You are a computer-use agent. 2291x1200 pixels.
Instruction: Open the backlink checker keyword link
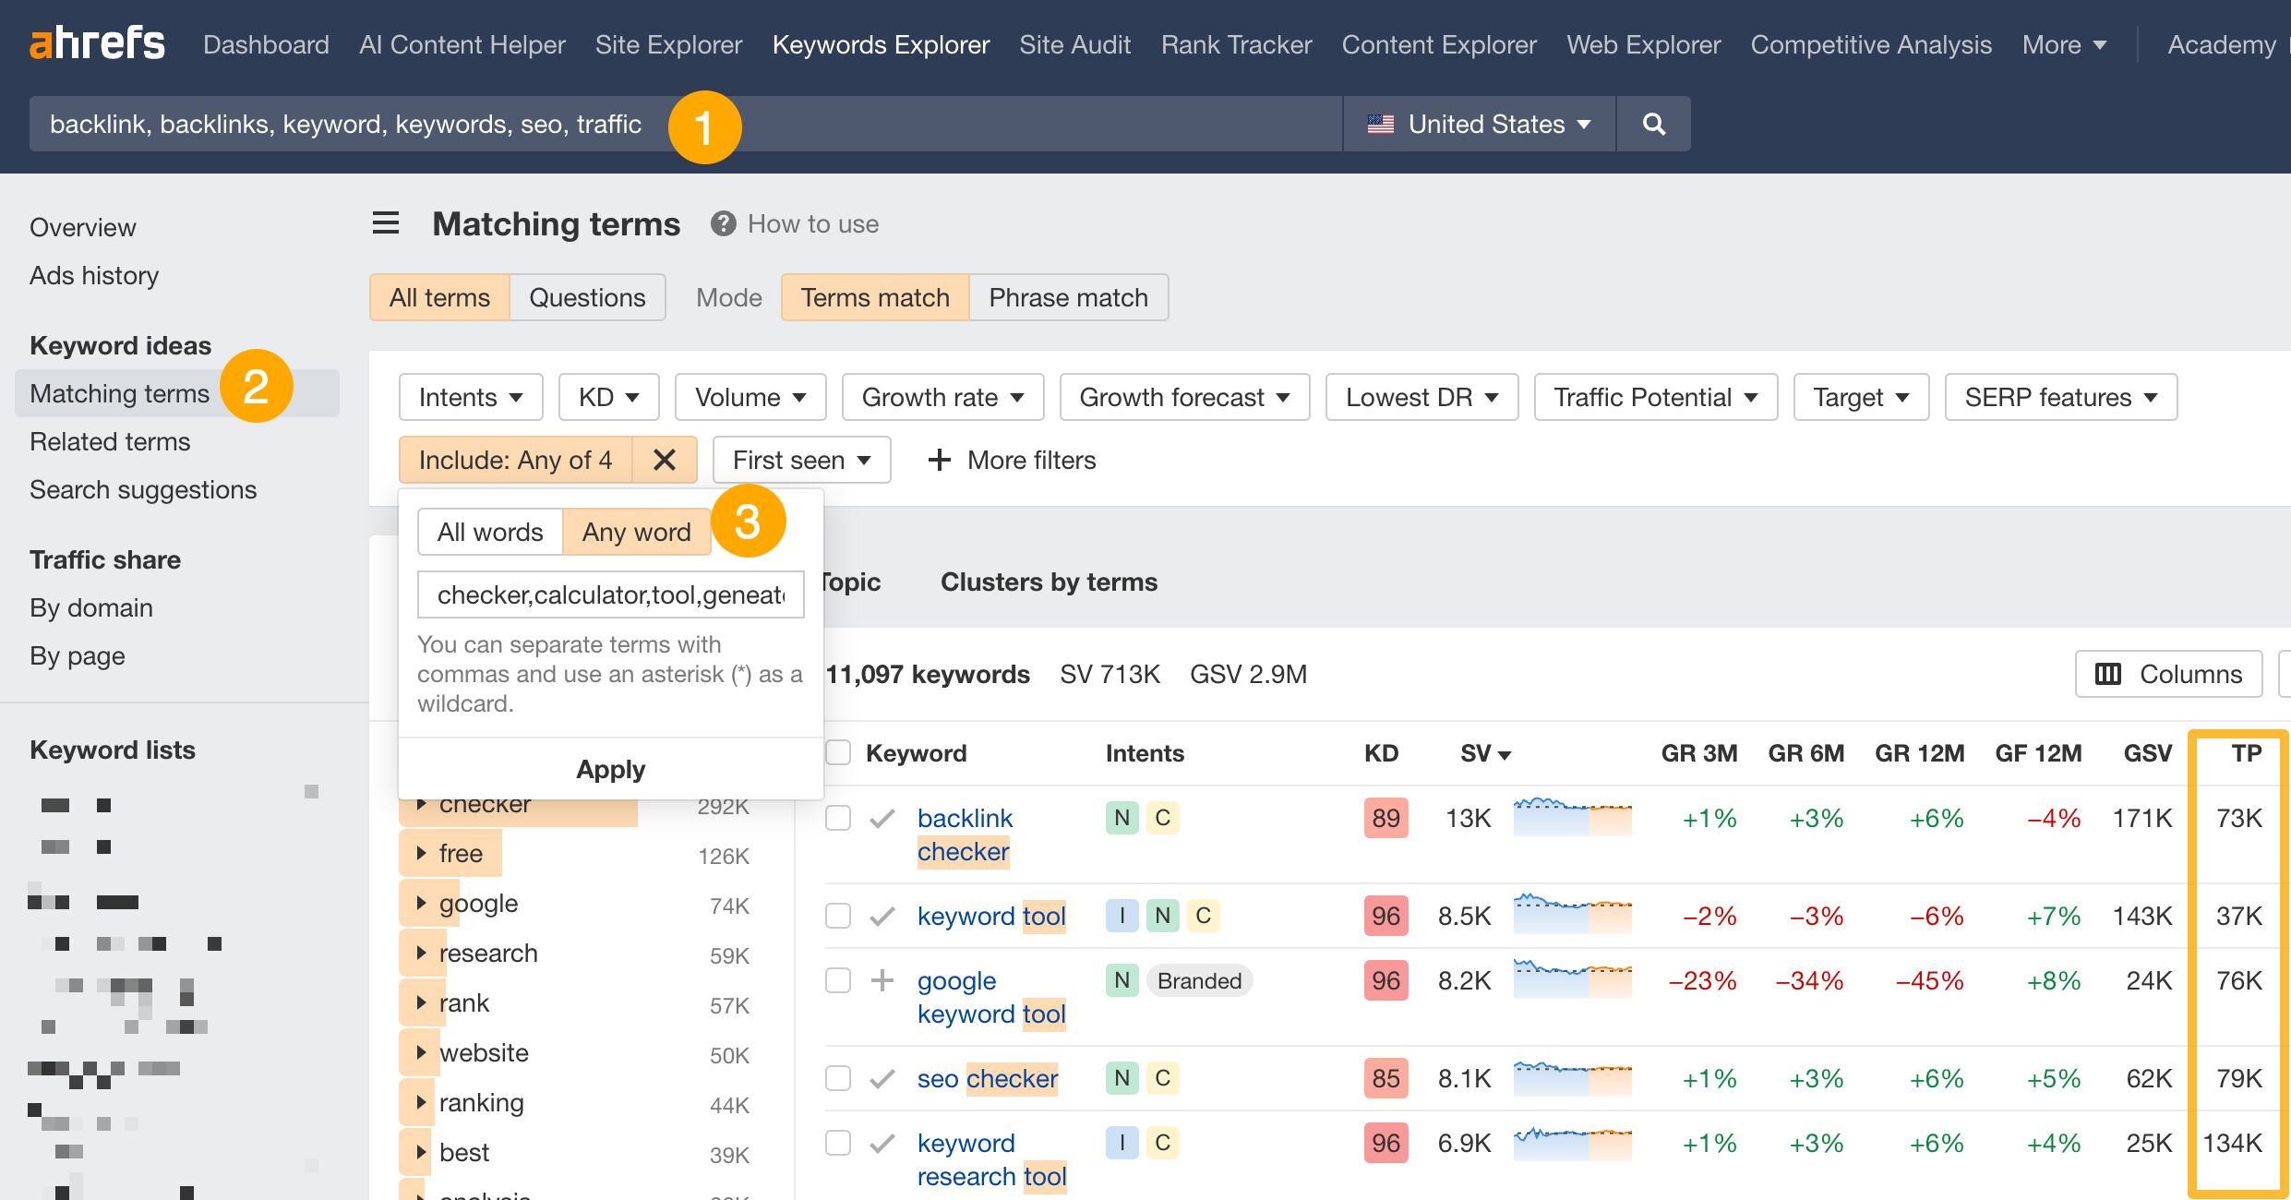[x=964, y=834]
